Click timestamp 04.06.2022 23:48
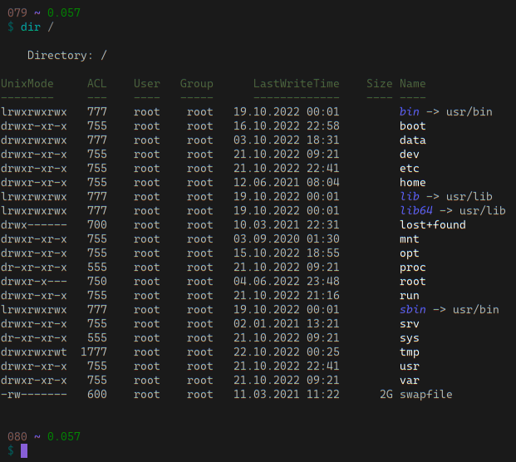516x462 pixels. [x=287, y=282]
